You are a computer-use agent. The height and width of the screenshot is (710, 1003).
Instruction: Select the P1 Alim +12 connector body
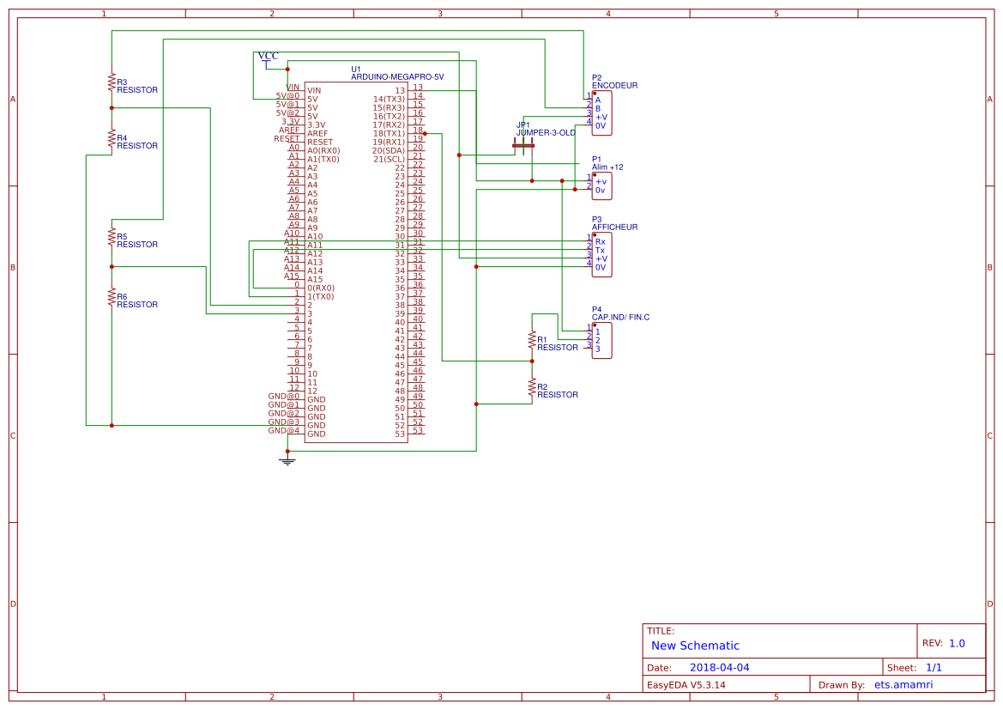[x=602, y=186]
